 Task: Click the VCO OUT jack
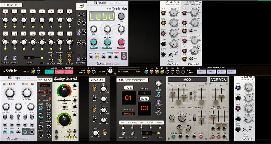pos(201,137)
